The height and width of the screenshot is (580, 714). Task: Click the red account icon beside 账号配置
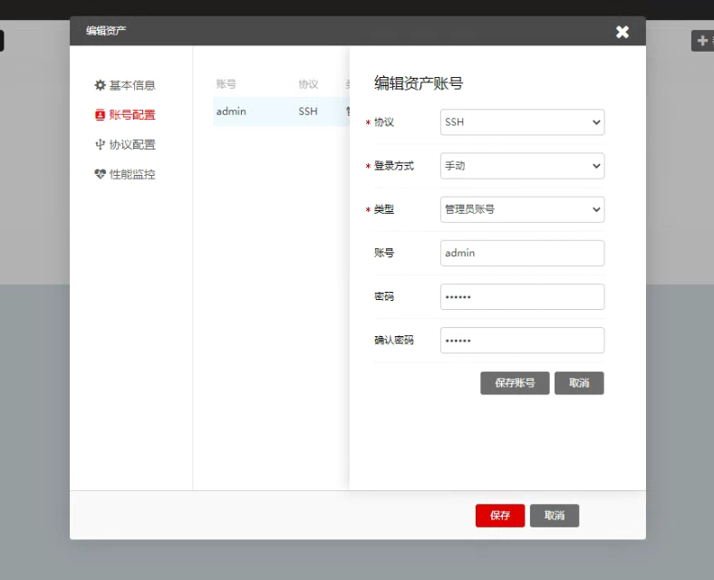pyautogui.click(x=100, y=115)
